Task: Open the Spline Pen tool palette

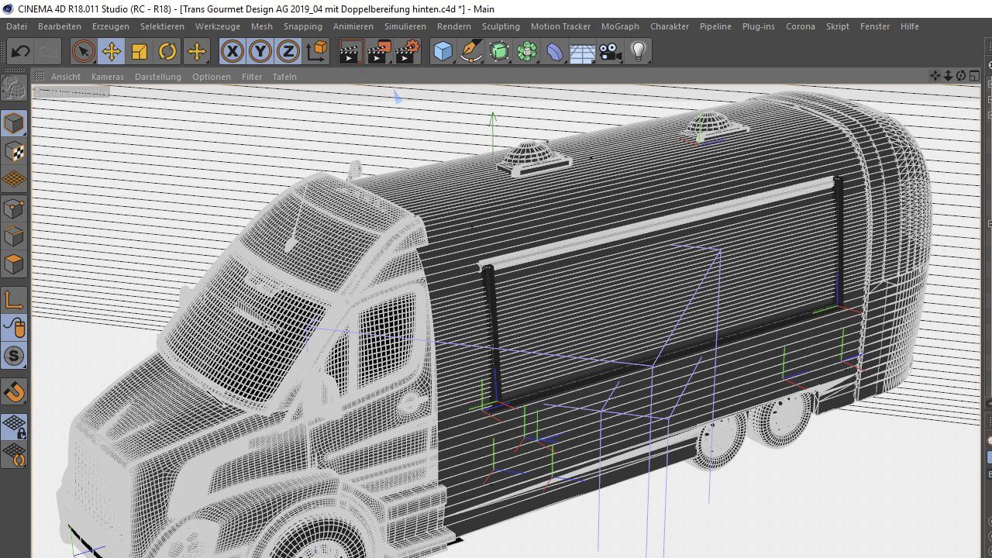Action: point(471,52)
